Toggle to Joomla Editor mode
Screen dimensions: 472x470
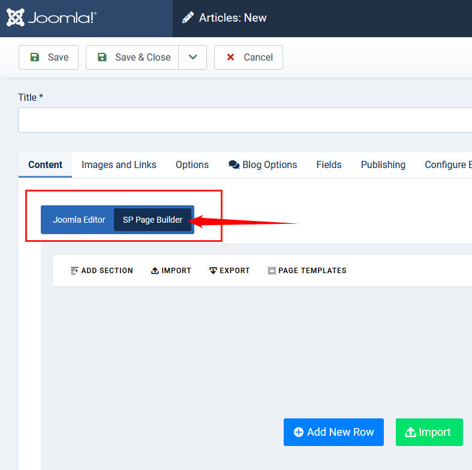[79, 220]
